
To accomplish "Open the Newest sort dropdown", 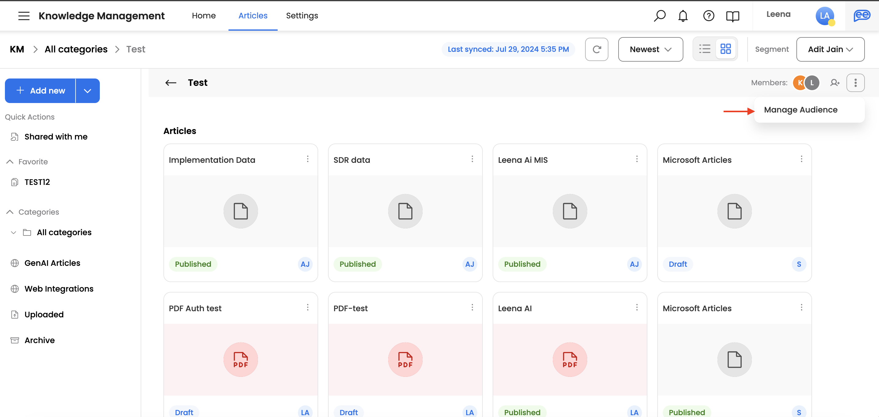I will [x=650, y=49].
